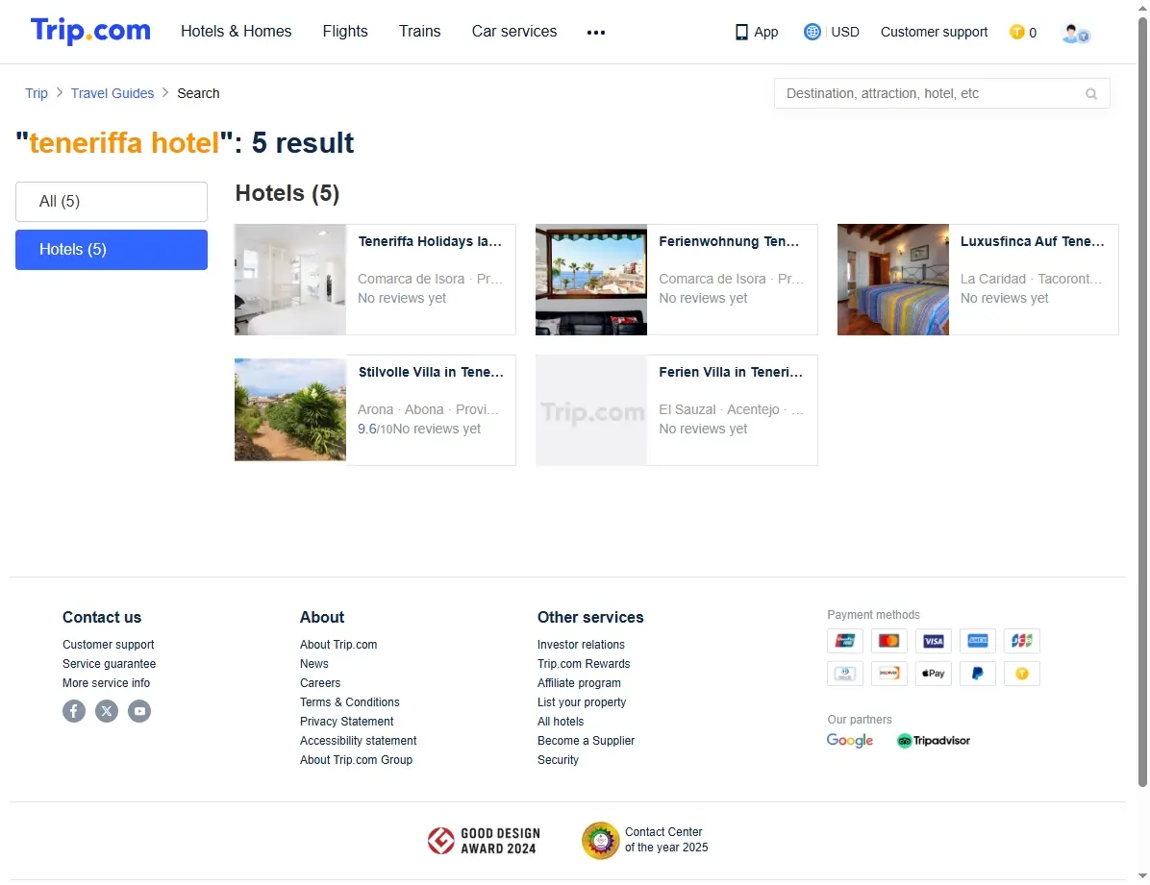
Task: Click the Visa payment icon
Action: (x=933, y=641)
